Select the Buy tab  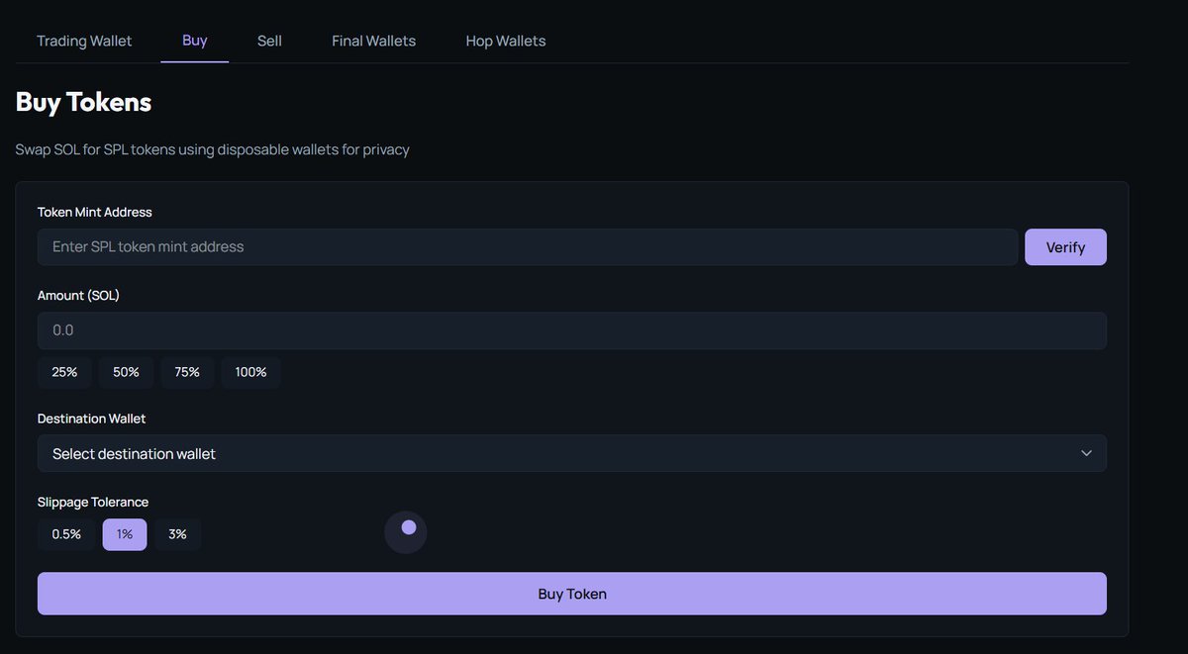point(195,41)
